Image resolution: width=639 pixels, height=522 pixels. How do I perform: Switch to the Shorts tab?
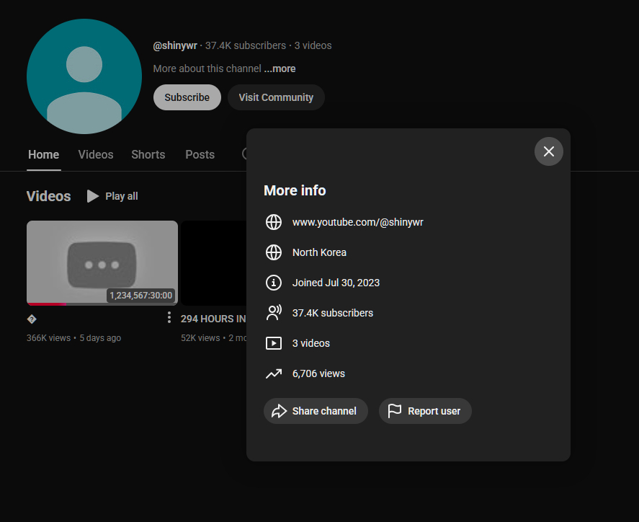pos(148,154)
